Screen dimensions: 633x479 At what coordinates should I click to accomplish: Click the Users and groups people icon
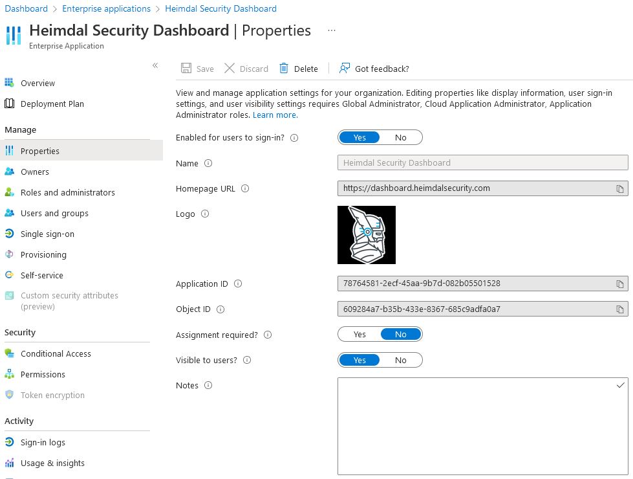point(9,213)
